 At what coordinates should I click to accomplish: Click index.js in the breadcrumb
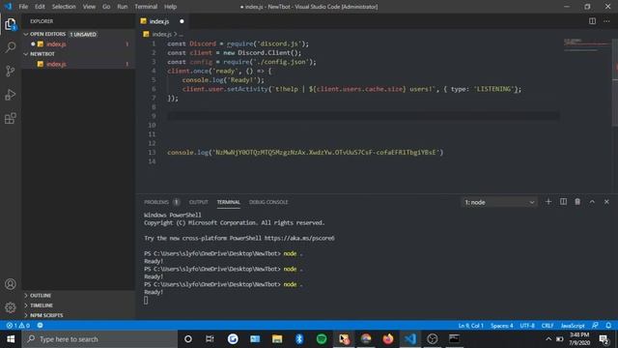point(161,35)
